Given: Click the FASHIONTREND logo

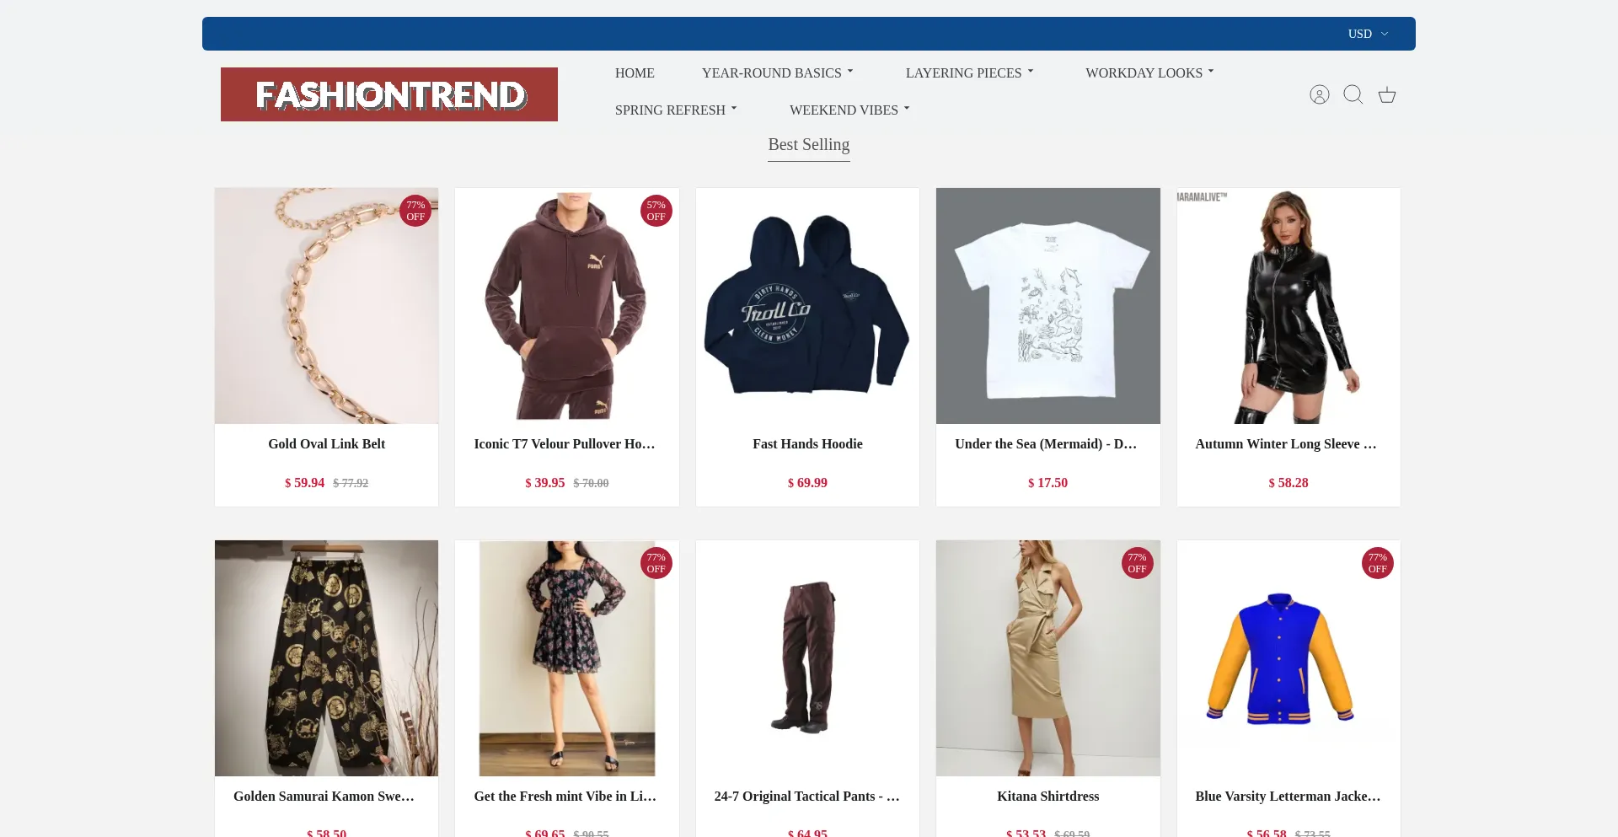Looking at the screenshot, I should coord(389,94).
